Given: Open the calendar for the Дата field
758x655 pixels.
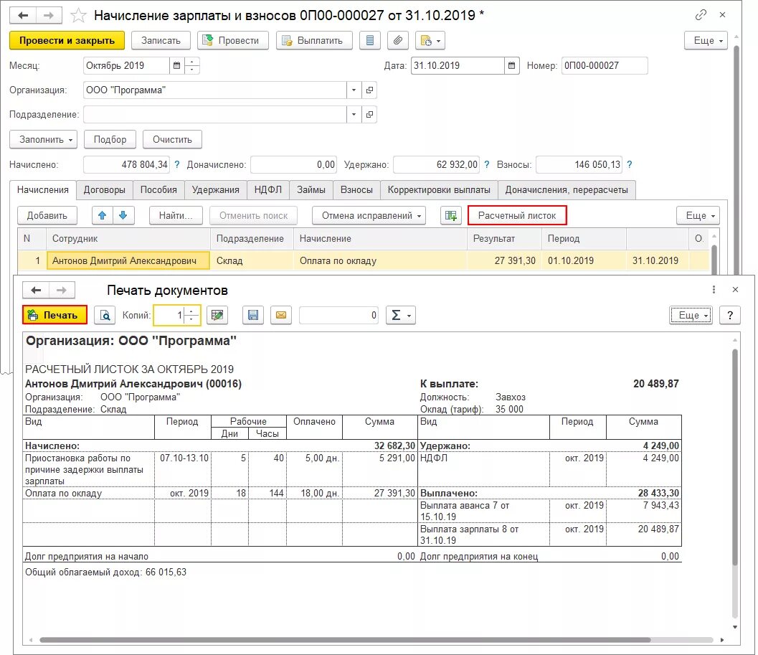Looking at the screenshot, I should (x=511, y=66).
